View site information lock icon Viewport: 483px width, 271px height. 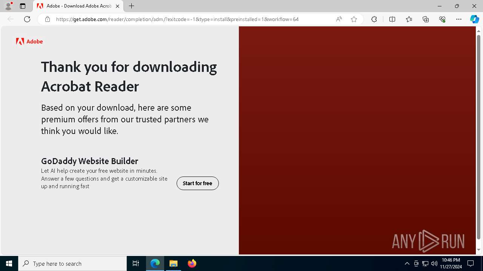pyautogui.click(x=48, y=19)
